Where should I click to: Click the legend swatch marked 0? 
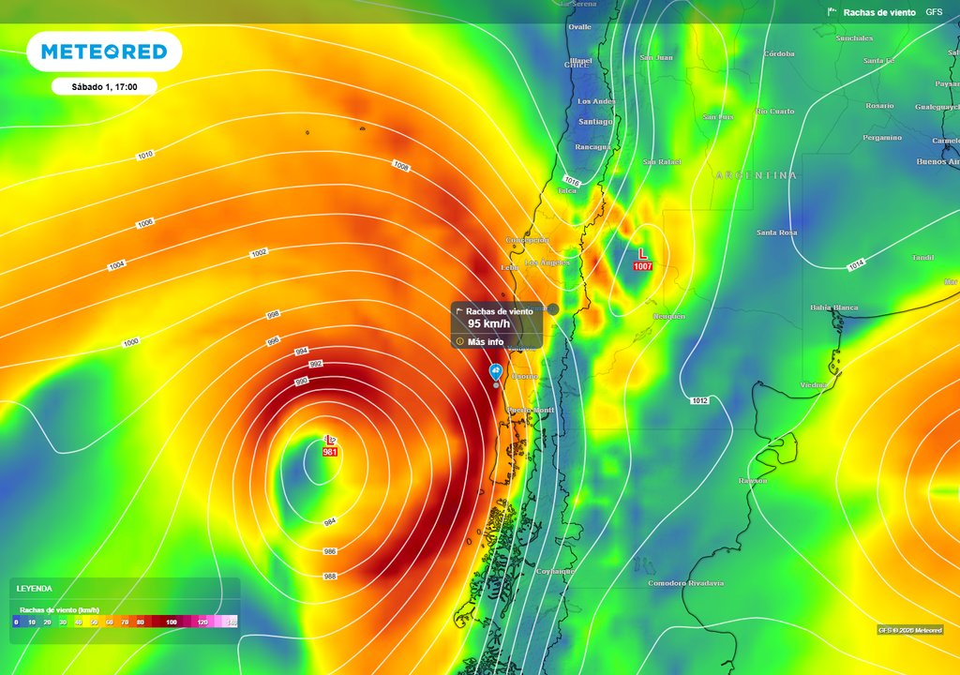(x=17, y=622)
